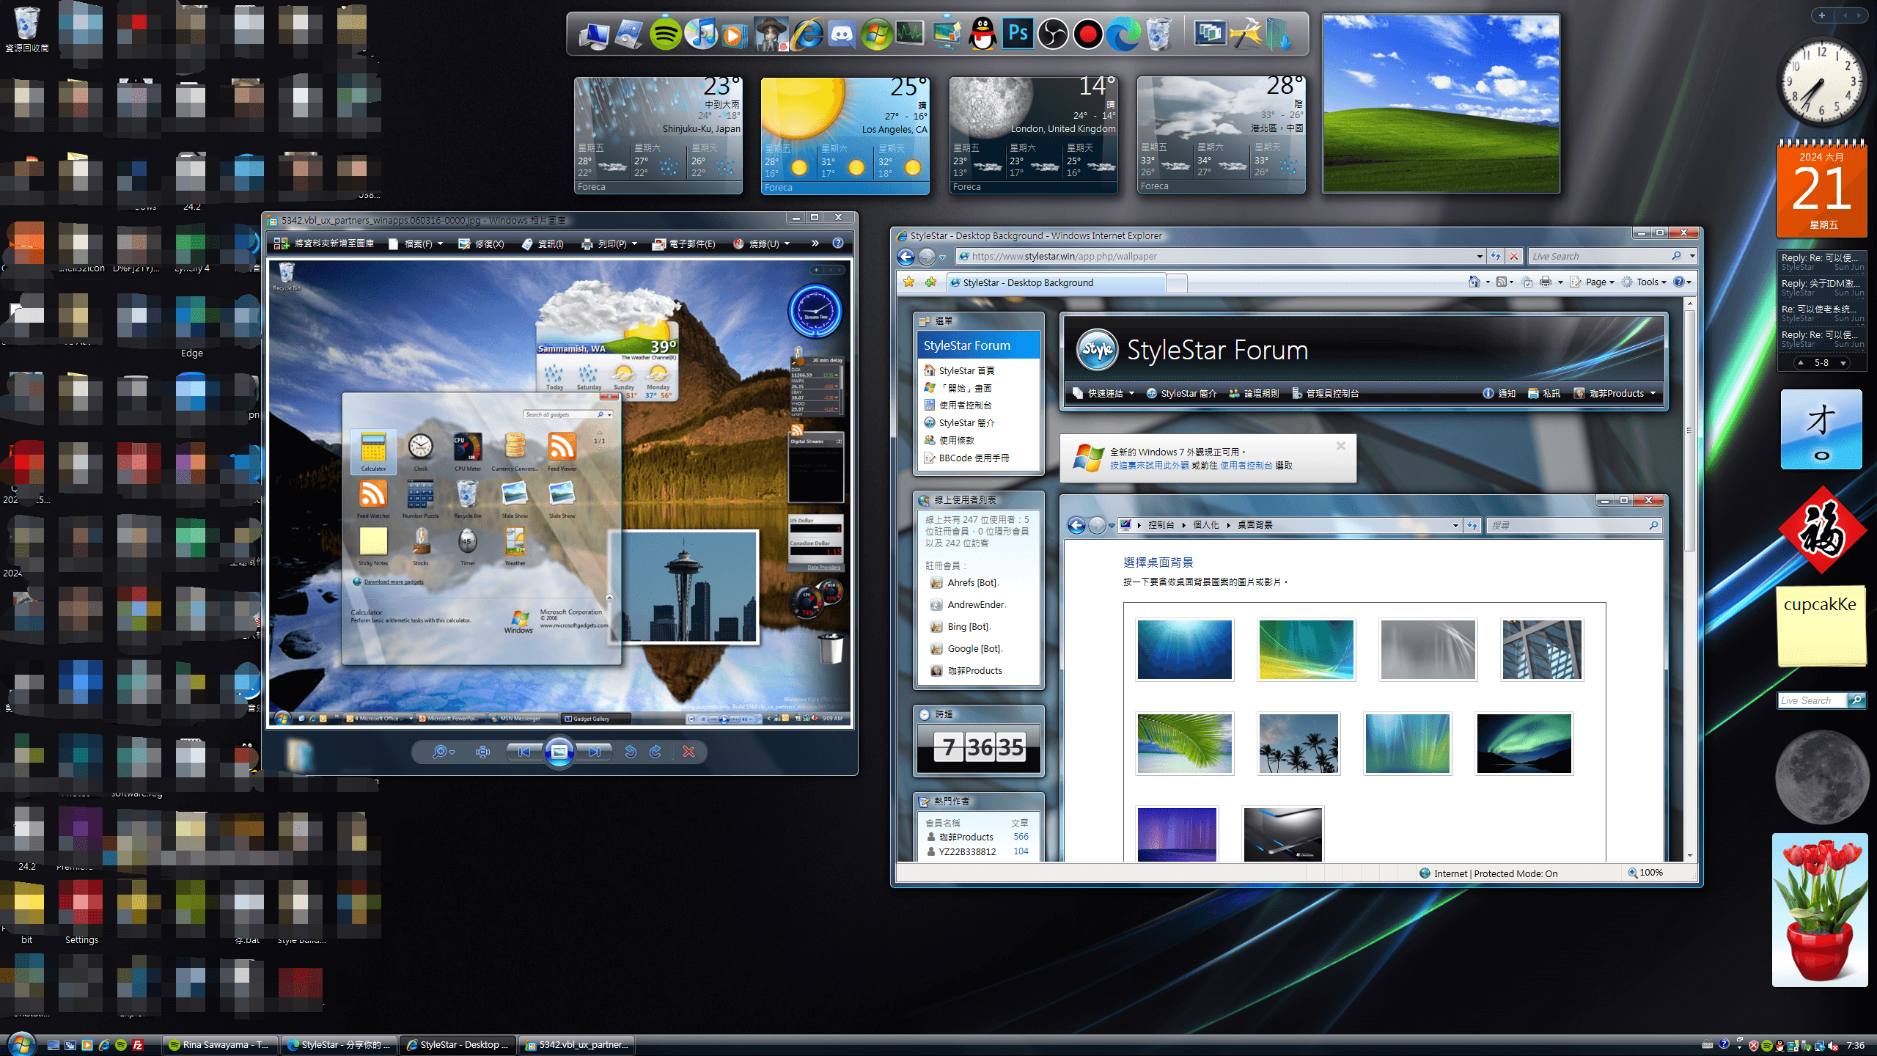Image resolution: width=1877 pixels, height=1056 pixels.
Task: Open 通知 notifications in forum navbar
Action: (x=1499, y=393)
